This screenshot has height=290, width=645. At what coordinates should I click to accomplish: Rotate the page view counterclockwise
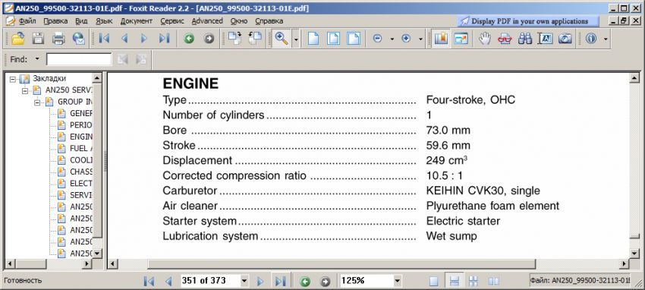tap(255, 39)
